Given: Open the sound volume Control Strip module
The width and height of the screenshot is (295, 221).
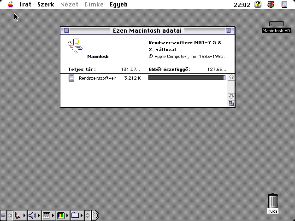Looking at the screenshot, I should pos(34,215).
